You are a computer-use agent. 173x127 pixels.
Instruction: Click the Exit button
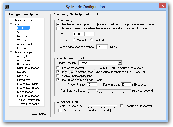tap(16, 114)
